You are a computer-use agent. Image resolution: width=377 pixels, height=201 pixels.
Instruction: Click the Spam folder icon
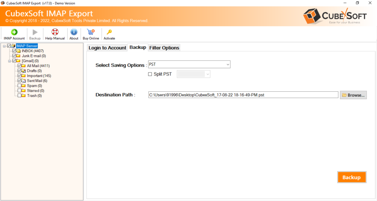click(24, 86)
